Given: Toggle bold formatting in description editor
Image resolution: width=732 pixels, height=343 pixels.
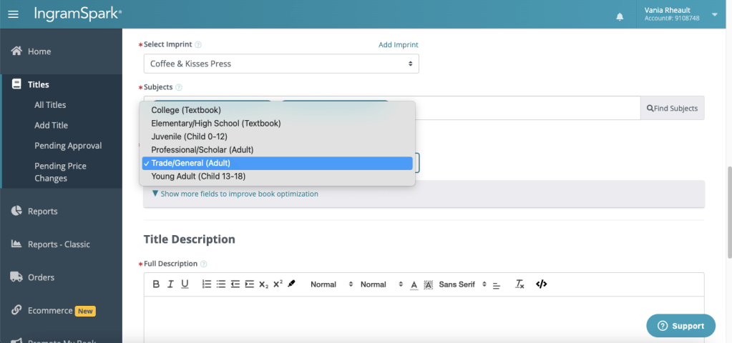Looking at the screenshot, I should 156,284.
